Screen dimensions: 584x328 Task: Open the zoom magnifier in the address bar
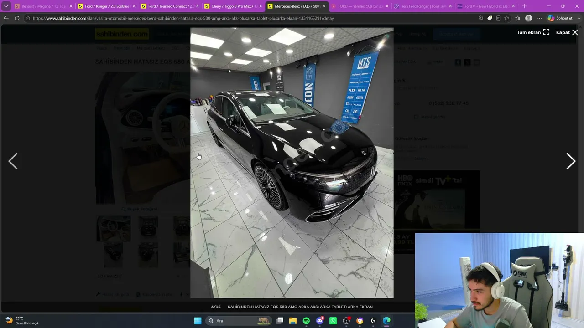pos(481,18)
